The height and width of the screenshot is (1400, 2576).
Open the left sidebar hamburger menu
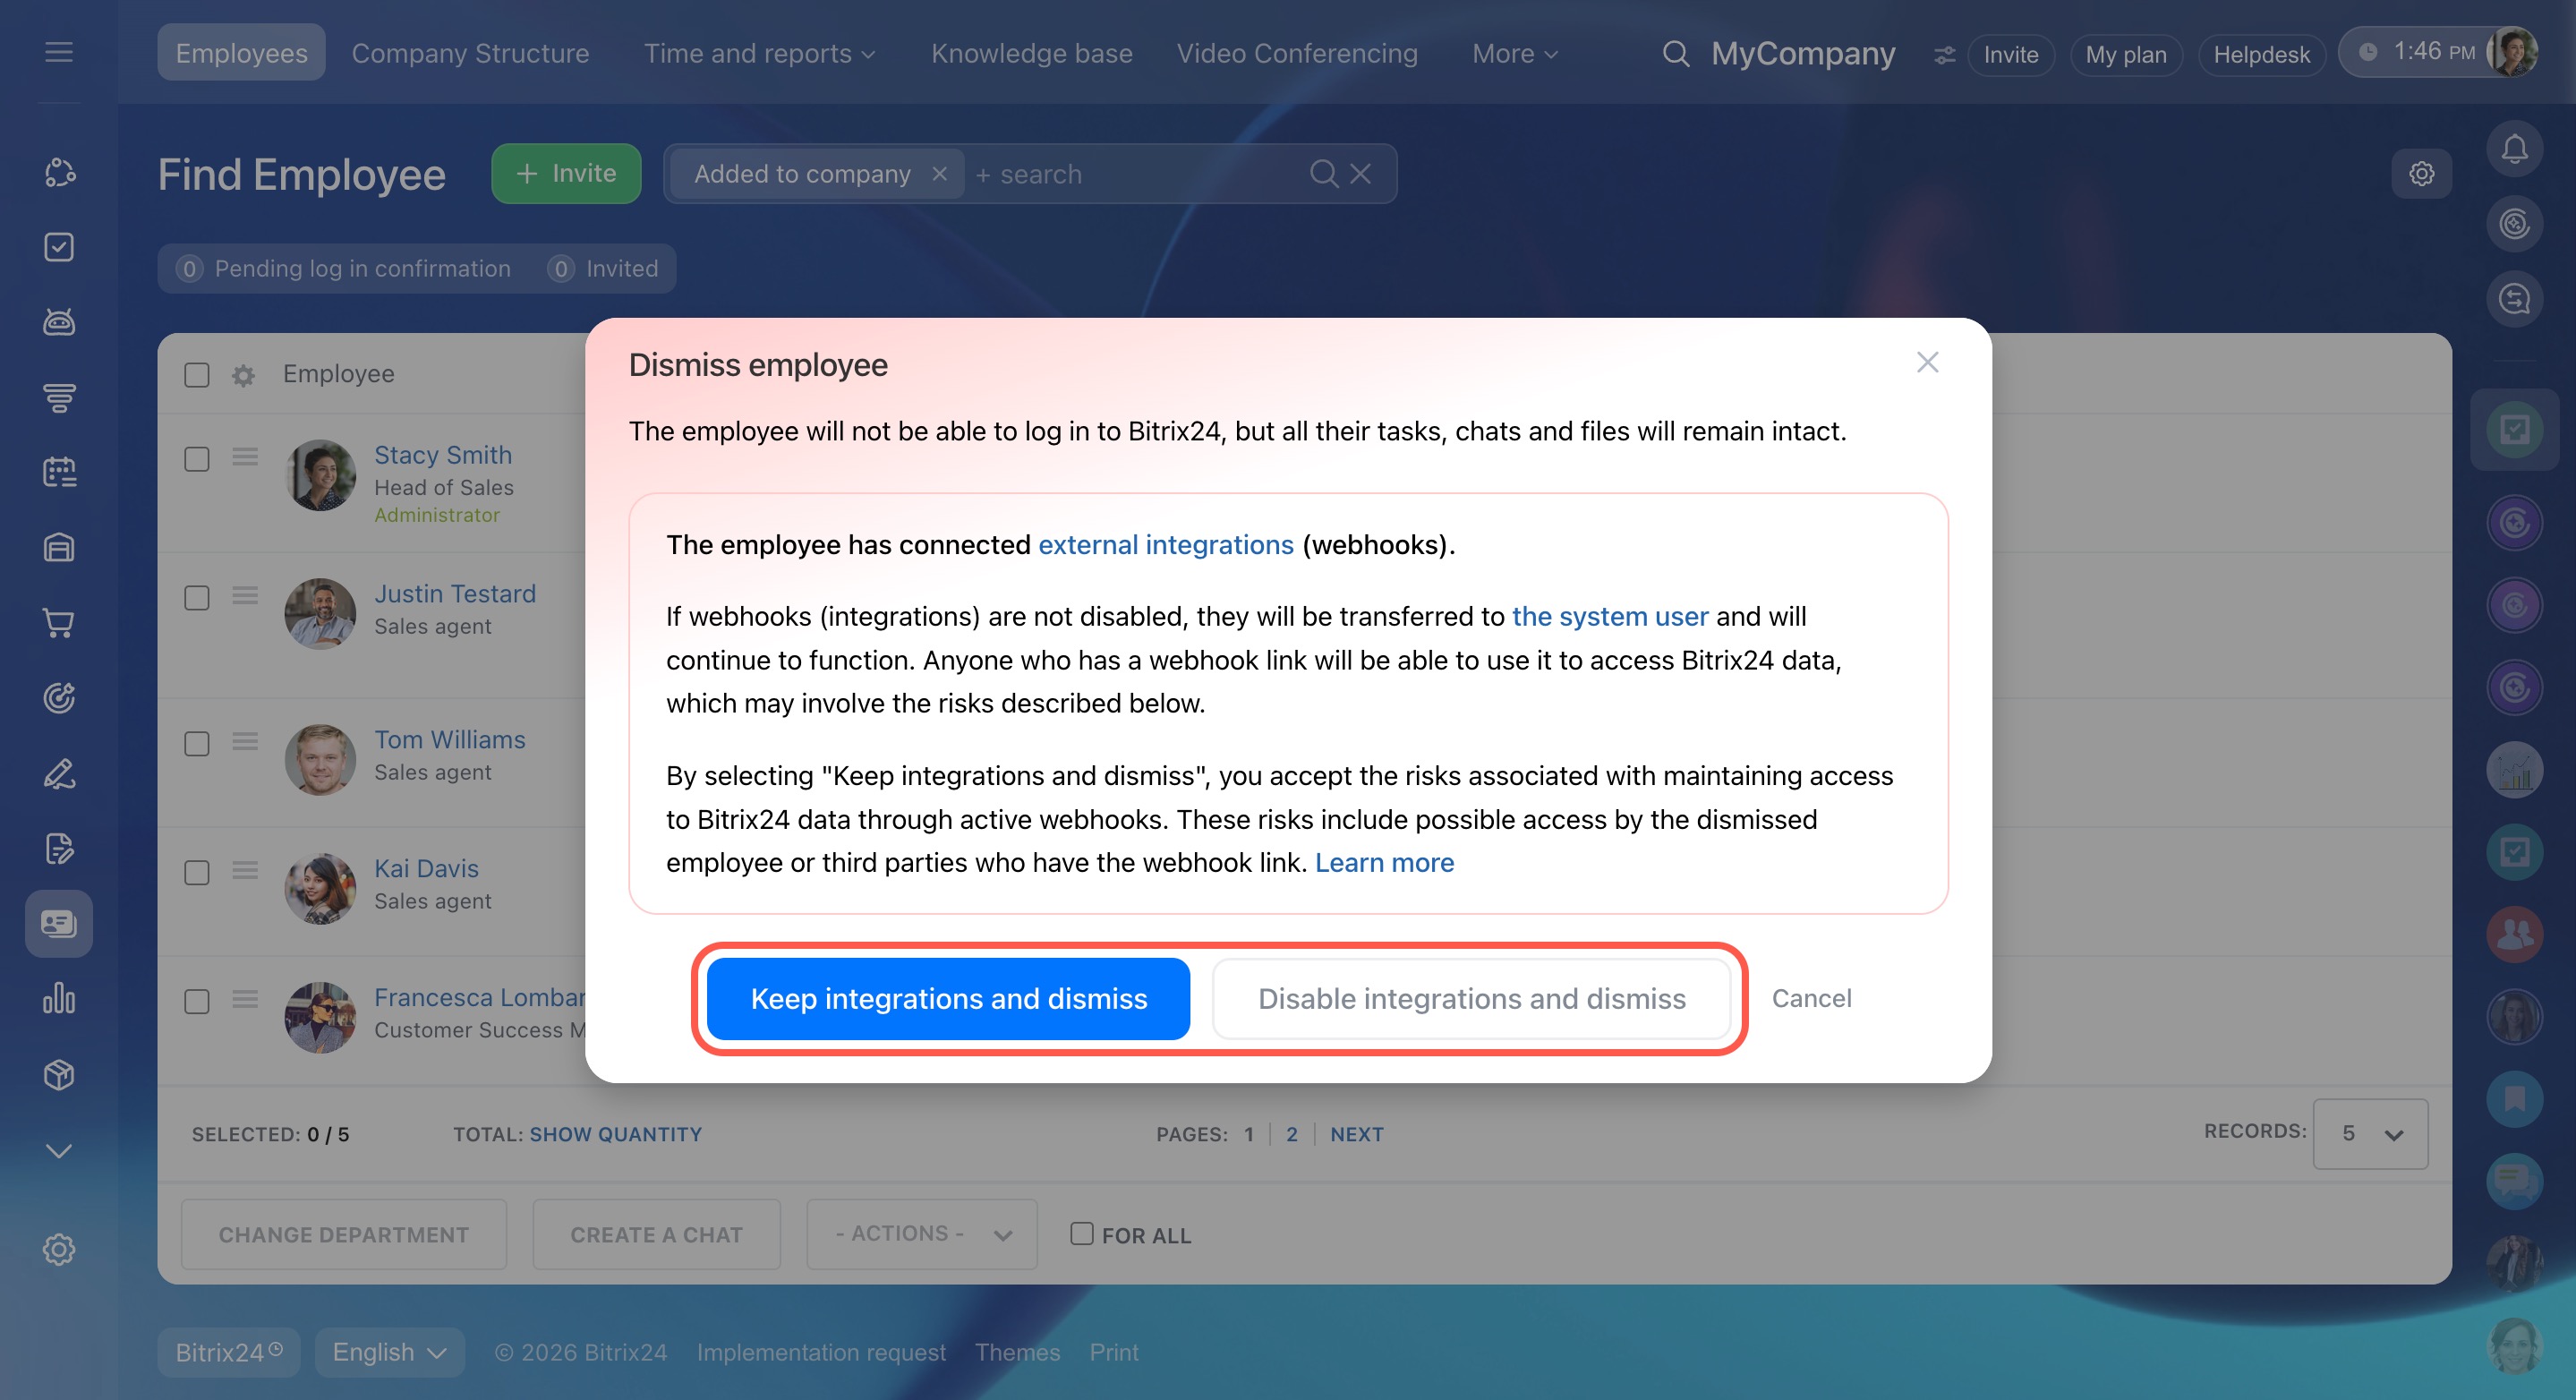click(59, 52)
